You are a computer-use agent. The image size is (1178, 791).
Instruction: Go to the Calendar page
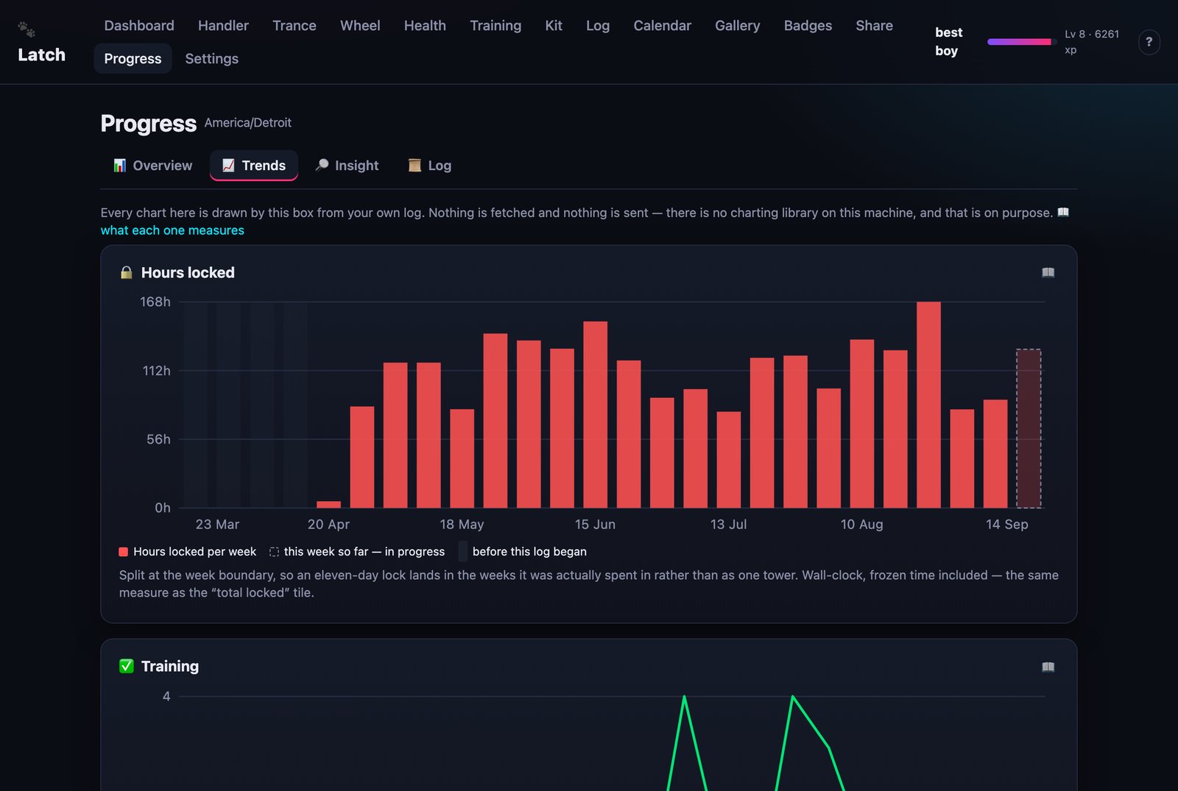pyautogui.click(x=662, y=26)
